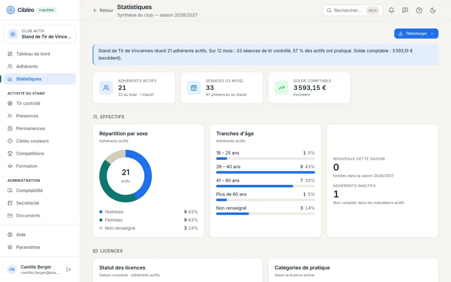
Task: Click the Compétitions trophy icon
Action: pos(10,153)
